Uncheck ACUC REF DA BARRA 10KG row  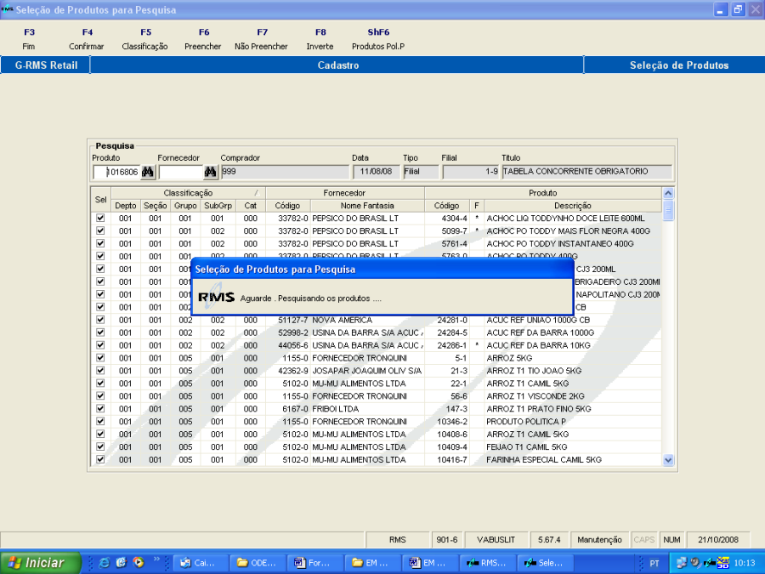100,345
